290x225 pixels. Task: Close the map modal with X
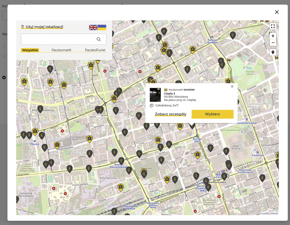tap(277, 12)
